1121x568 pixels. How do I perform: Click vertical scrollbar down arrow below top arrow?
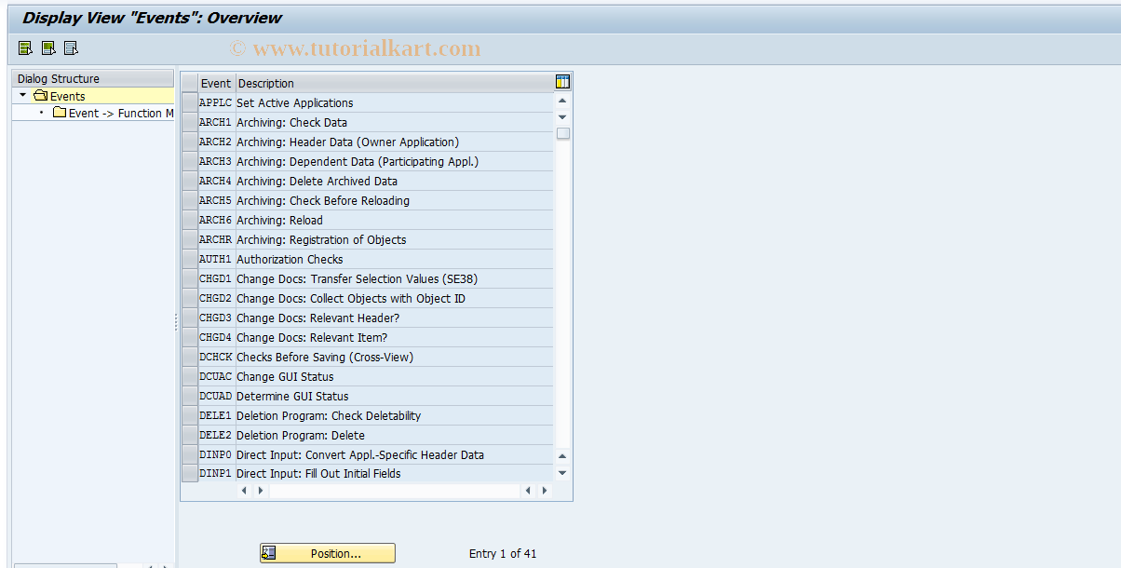[x=562, y=116]
